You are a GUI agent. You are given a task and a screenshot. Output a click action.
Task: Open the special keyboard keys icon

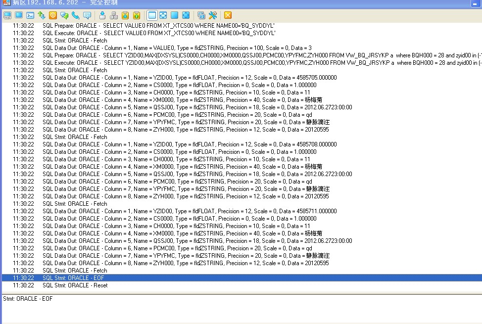[x=114, y=15]
